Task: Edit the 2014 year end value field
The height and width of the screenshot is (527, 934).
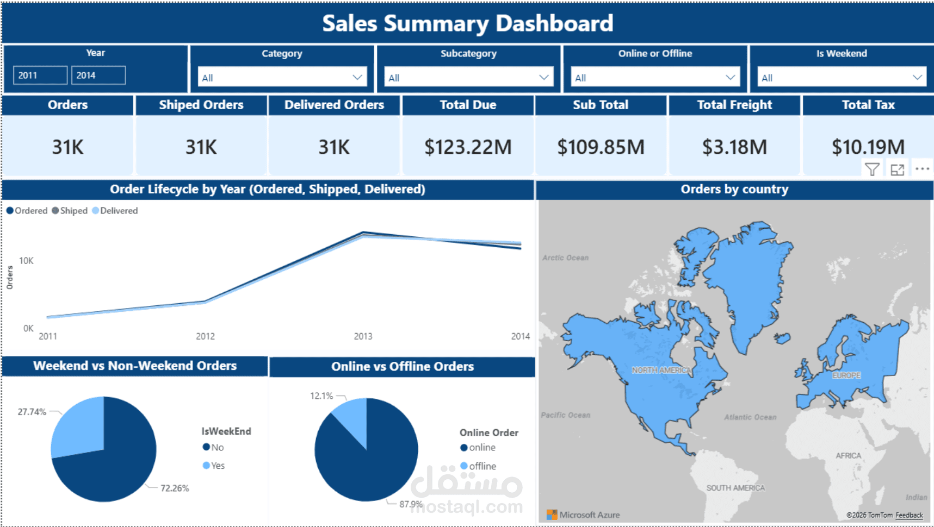Action: pyautogui.click(x=98, y=75)
